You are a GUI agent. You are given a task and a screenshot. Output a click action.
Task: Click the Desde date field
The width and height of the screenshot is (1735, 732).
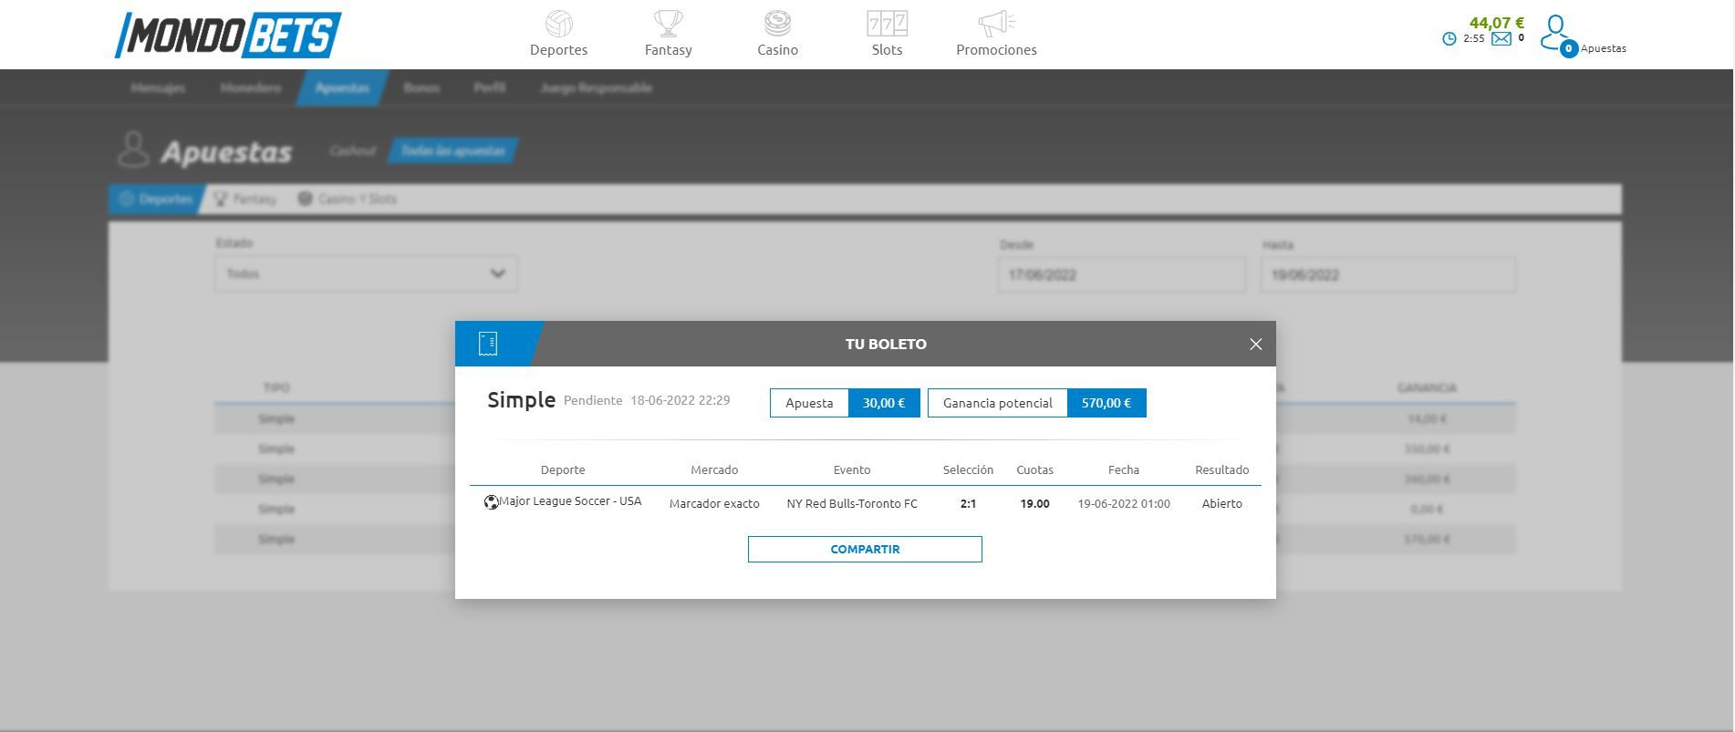(1121, 274)
